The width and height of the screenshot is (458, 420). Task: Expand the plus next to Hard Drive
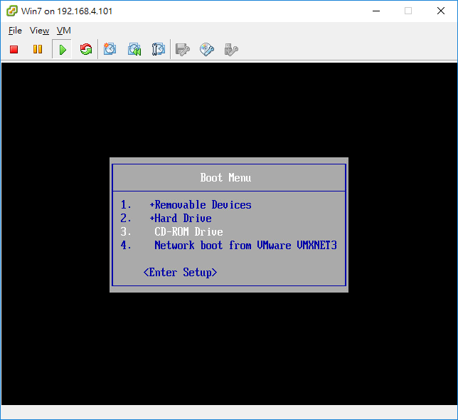[x=152, y=219]
